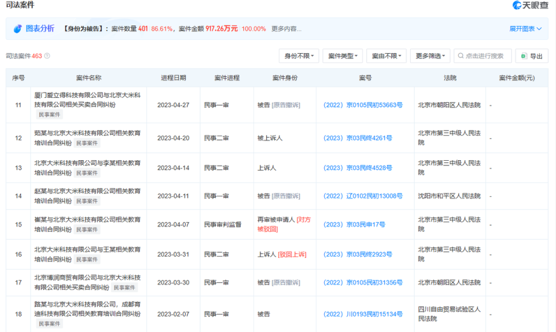Open case number 京0105民初31356号
556x332 pixels.
tap(363, 282)
